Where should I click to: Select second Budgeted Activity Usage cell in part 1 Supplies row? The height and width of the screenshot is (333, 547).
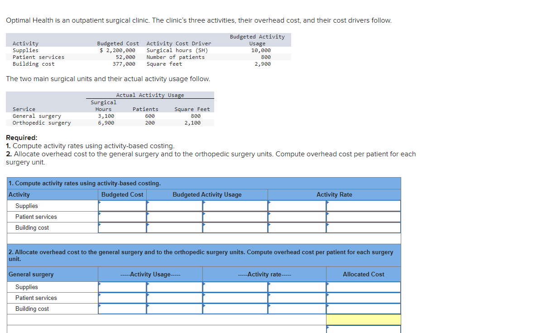click(235, 206)
